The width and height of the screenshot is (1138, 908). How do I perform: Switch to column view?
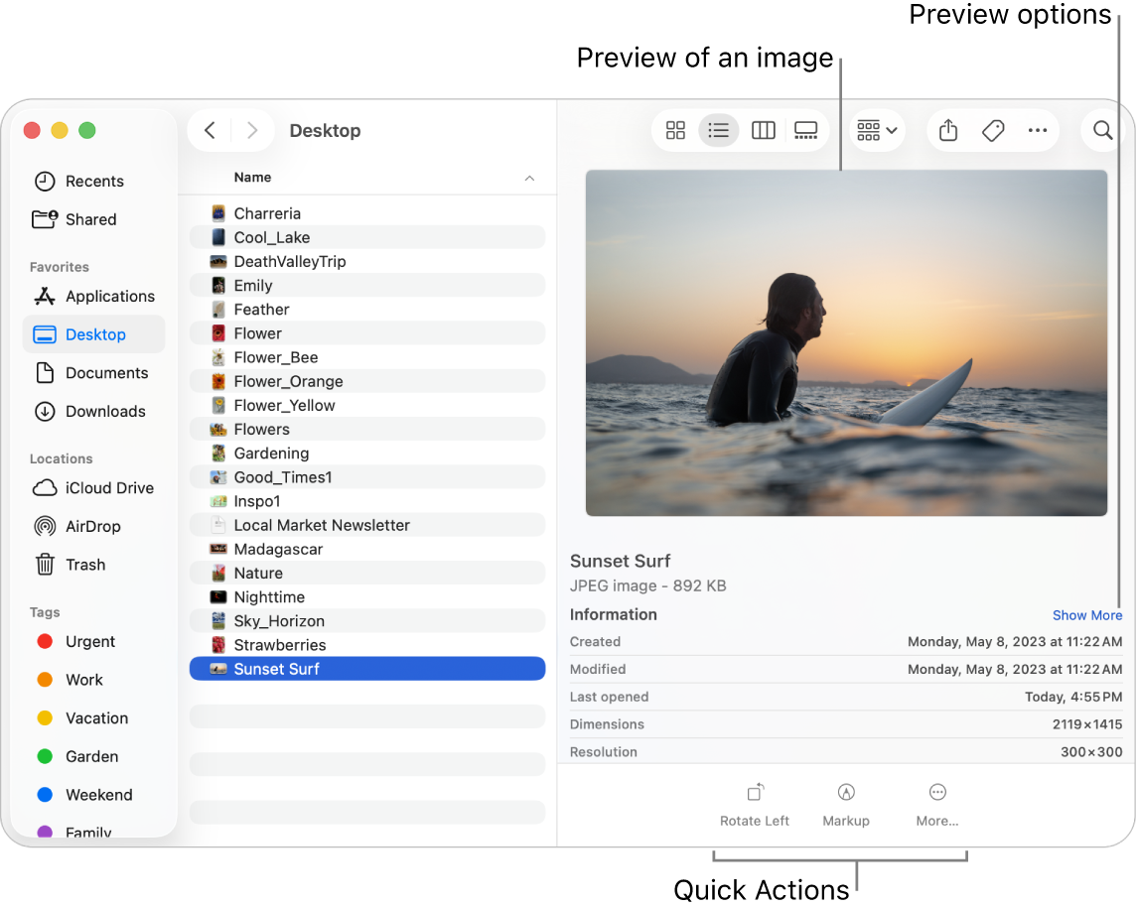[763, 130]
